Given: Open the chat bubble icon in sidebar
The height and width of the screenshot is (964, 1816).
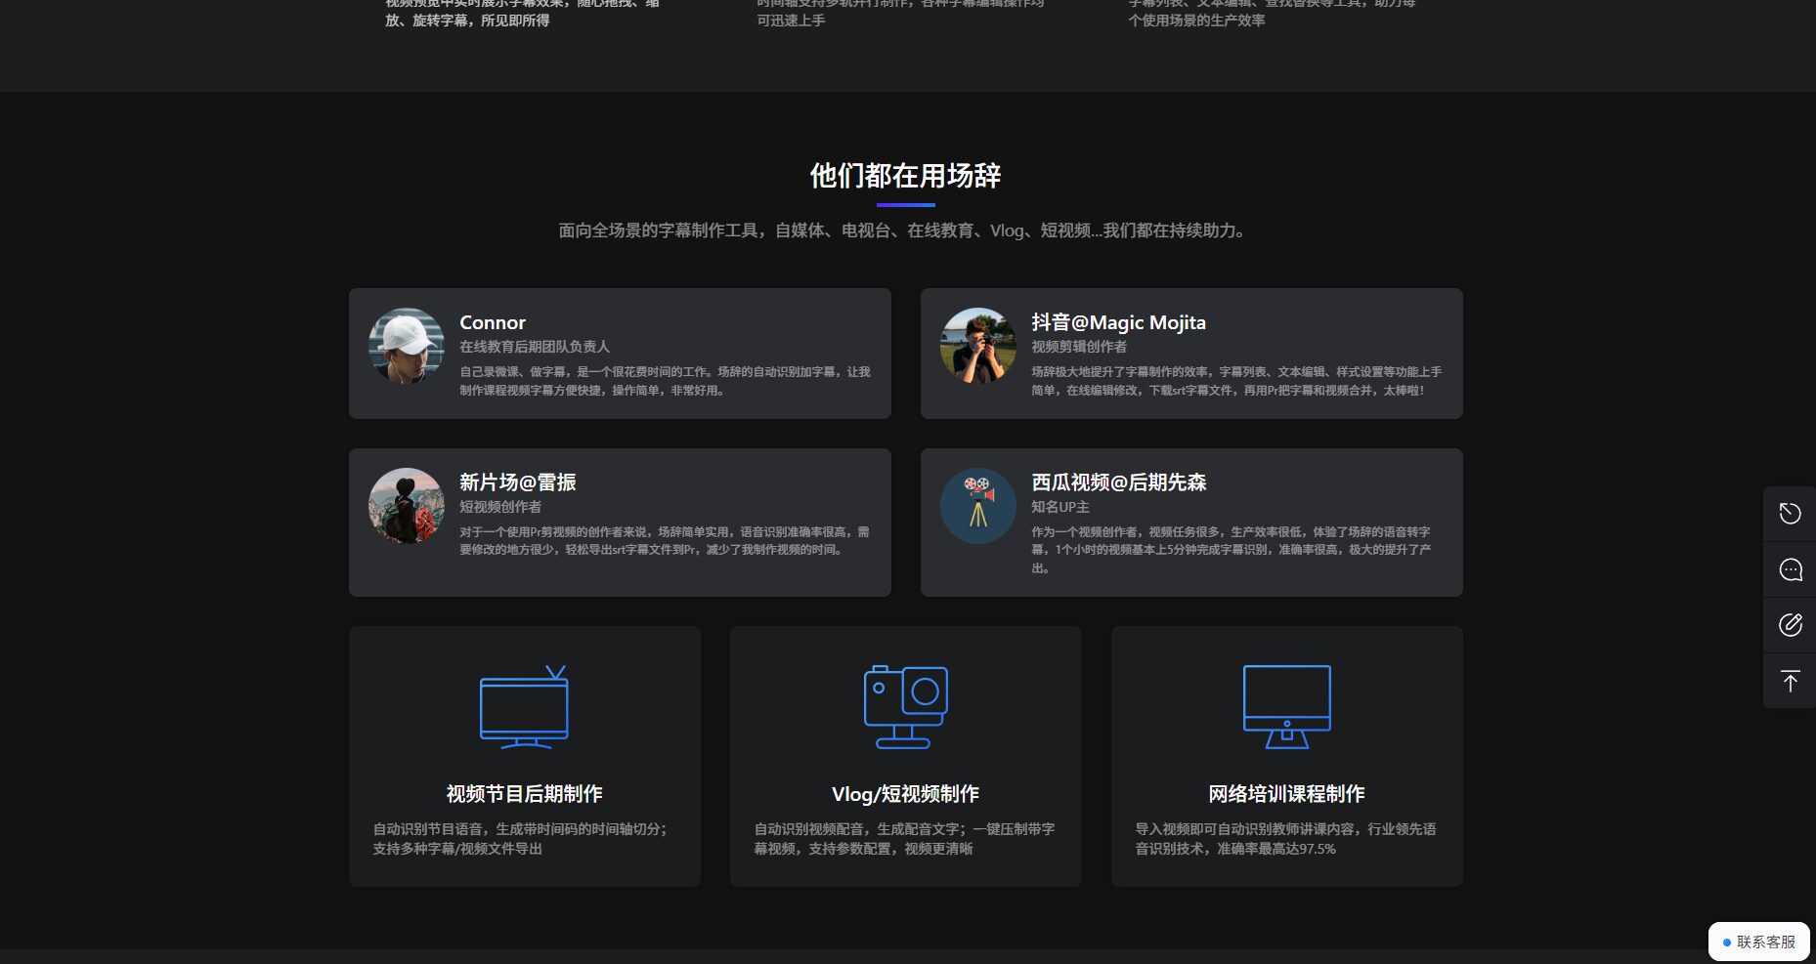Looking at the screenshot, I should click(1790, 569).
